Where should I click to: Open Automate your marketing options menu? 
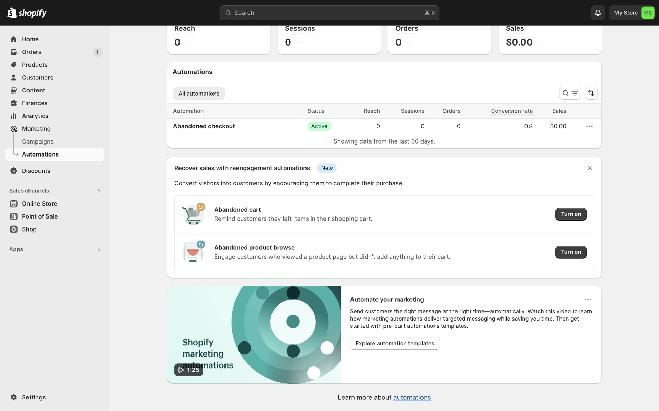[588, 300]
